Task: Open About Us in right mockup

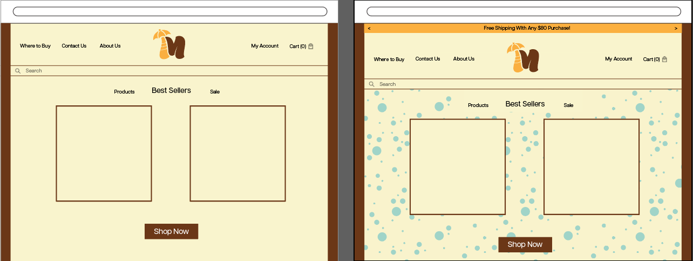Action: coord(464,59)
